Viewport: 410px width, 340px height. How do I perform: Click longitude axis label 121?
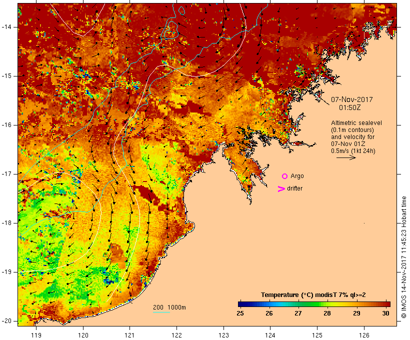pyautogui.click(x=129, y=335)
